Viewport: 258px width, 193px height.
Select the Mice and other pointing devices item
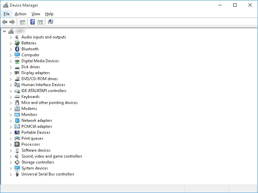pyautogui.click(x=49, y=103)
